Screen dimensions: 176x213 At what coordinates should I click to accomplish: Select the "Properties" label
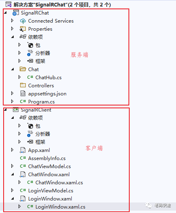tap(40, 29)
